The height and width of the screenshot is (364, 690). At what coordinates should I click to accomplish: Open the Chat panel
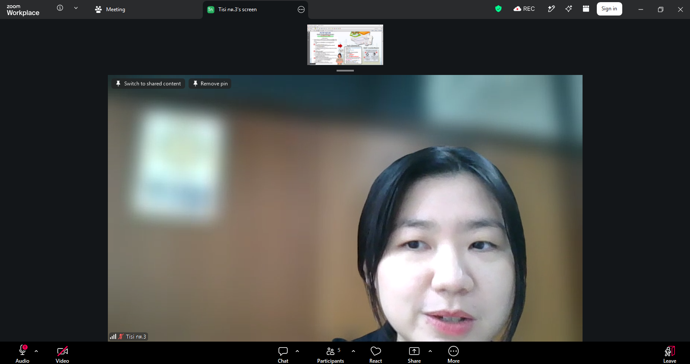pyautogui.click(x=283, y=355)
